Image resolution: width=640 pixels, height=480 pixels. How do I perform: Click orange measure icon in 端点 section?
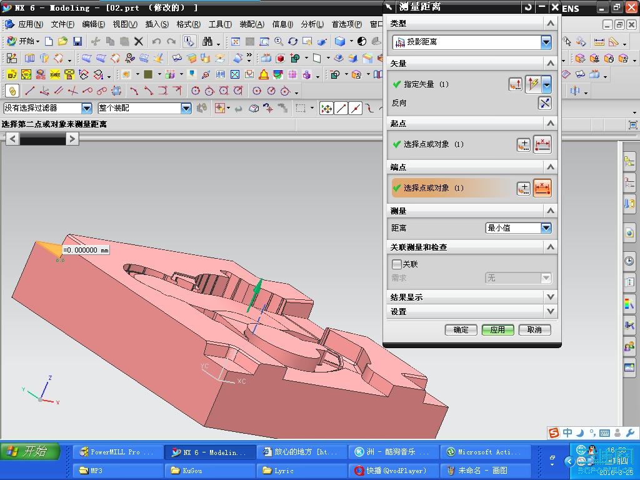click(542, 188)
